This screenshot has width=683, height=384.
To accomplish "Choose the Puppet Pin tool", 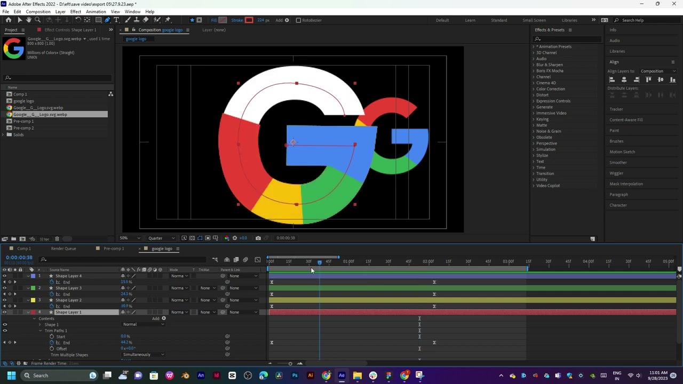I will coord(168,20).
